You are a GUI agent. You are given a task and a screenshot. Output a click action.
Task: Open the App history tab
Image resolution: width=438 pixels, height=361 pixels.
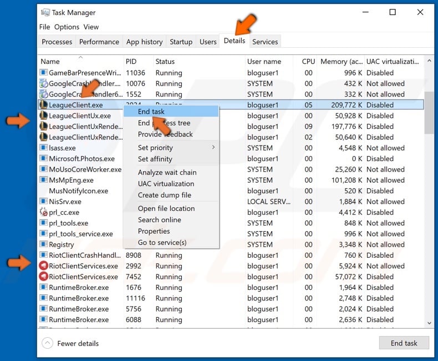[x=144, y=42]
